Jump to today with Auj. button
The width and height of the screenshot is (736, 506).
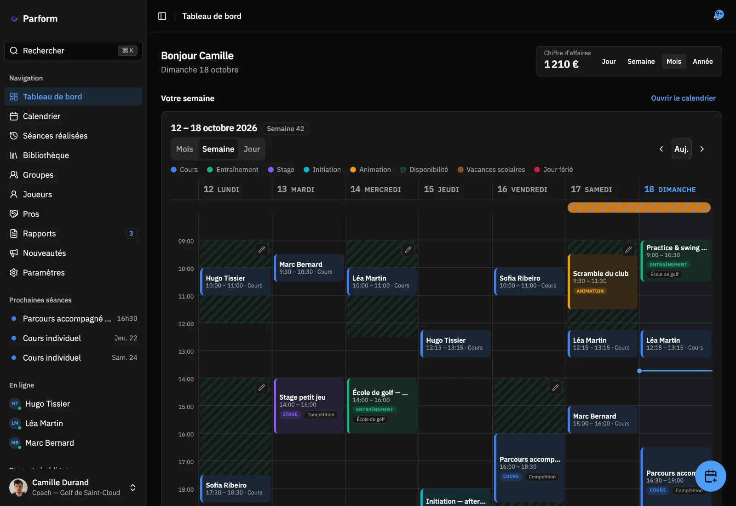pyautogui.click(x=682, y=149)
